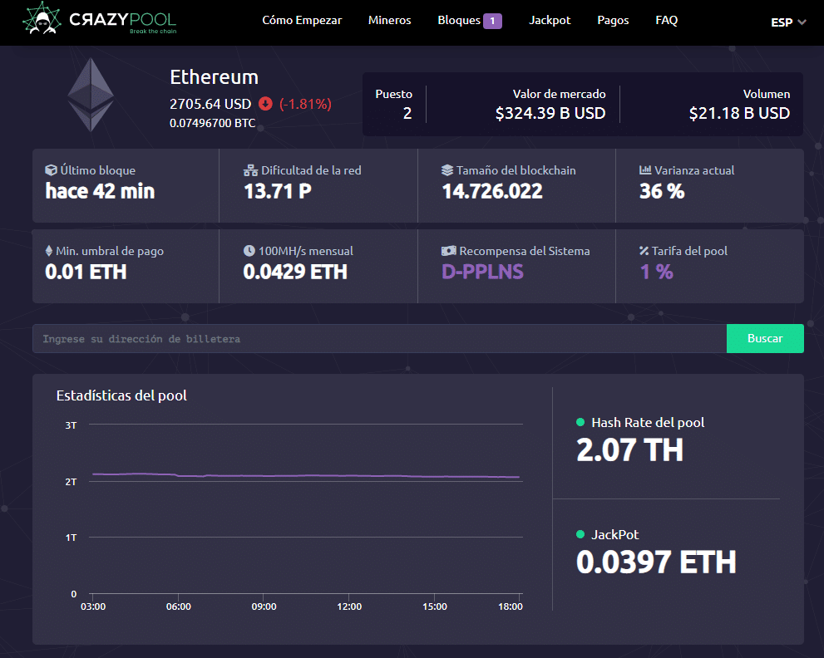Click the hace 42 min value

(x=100, y=191)
